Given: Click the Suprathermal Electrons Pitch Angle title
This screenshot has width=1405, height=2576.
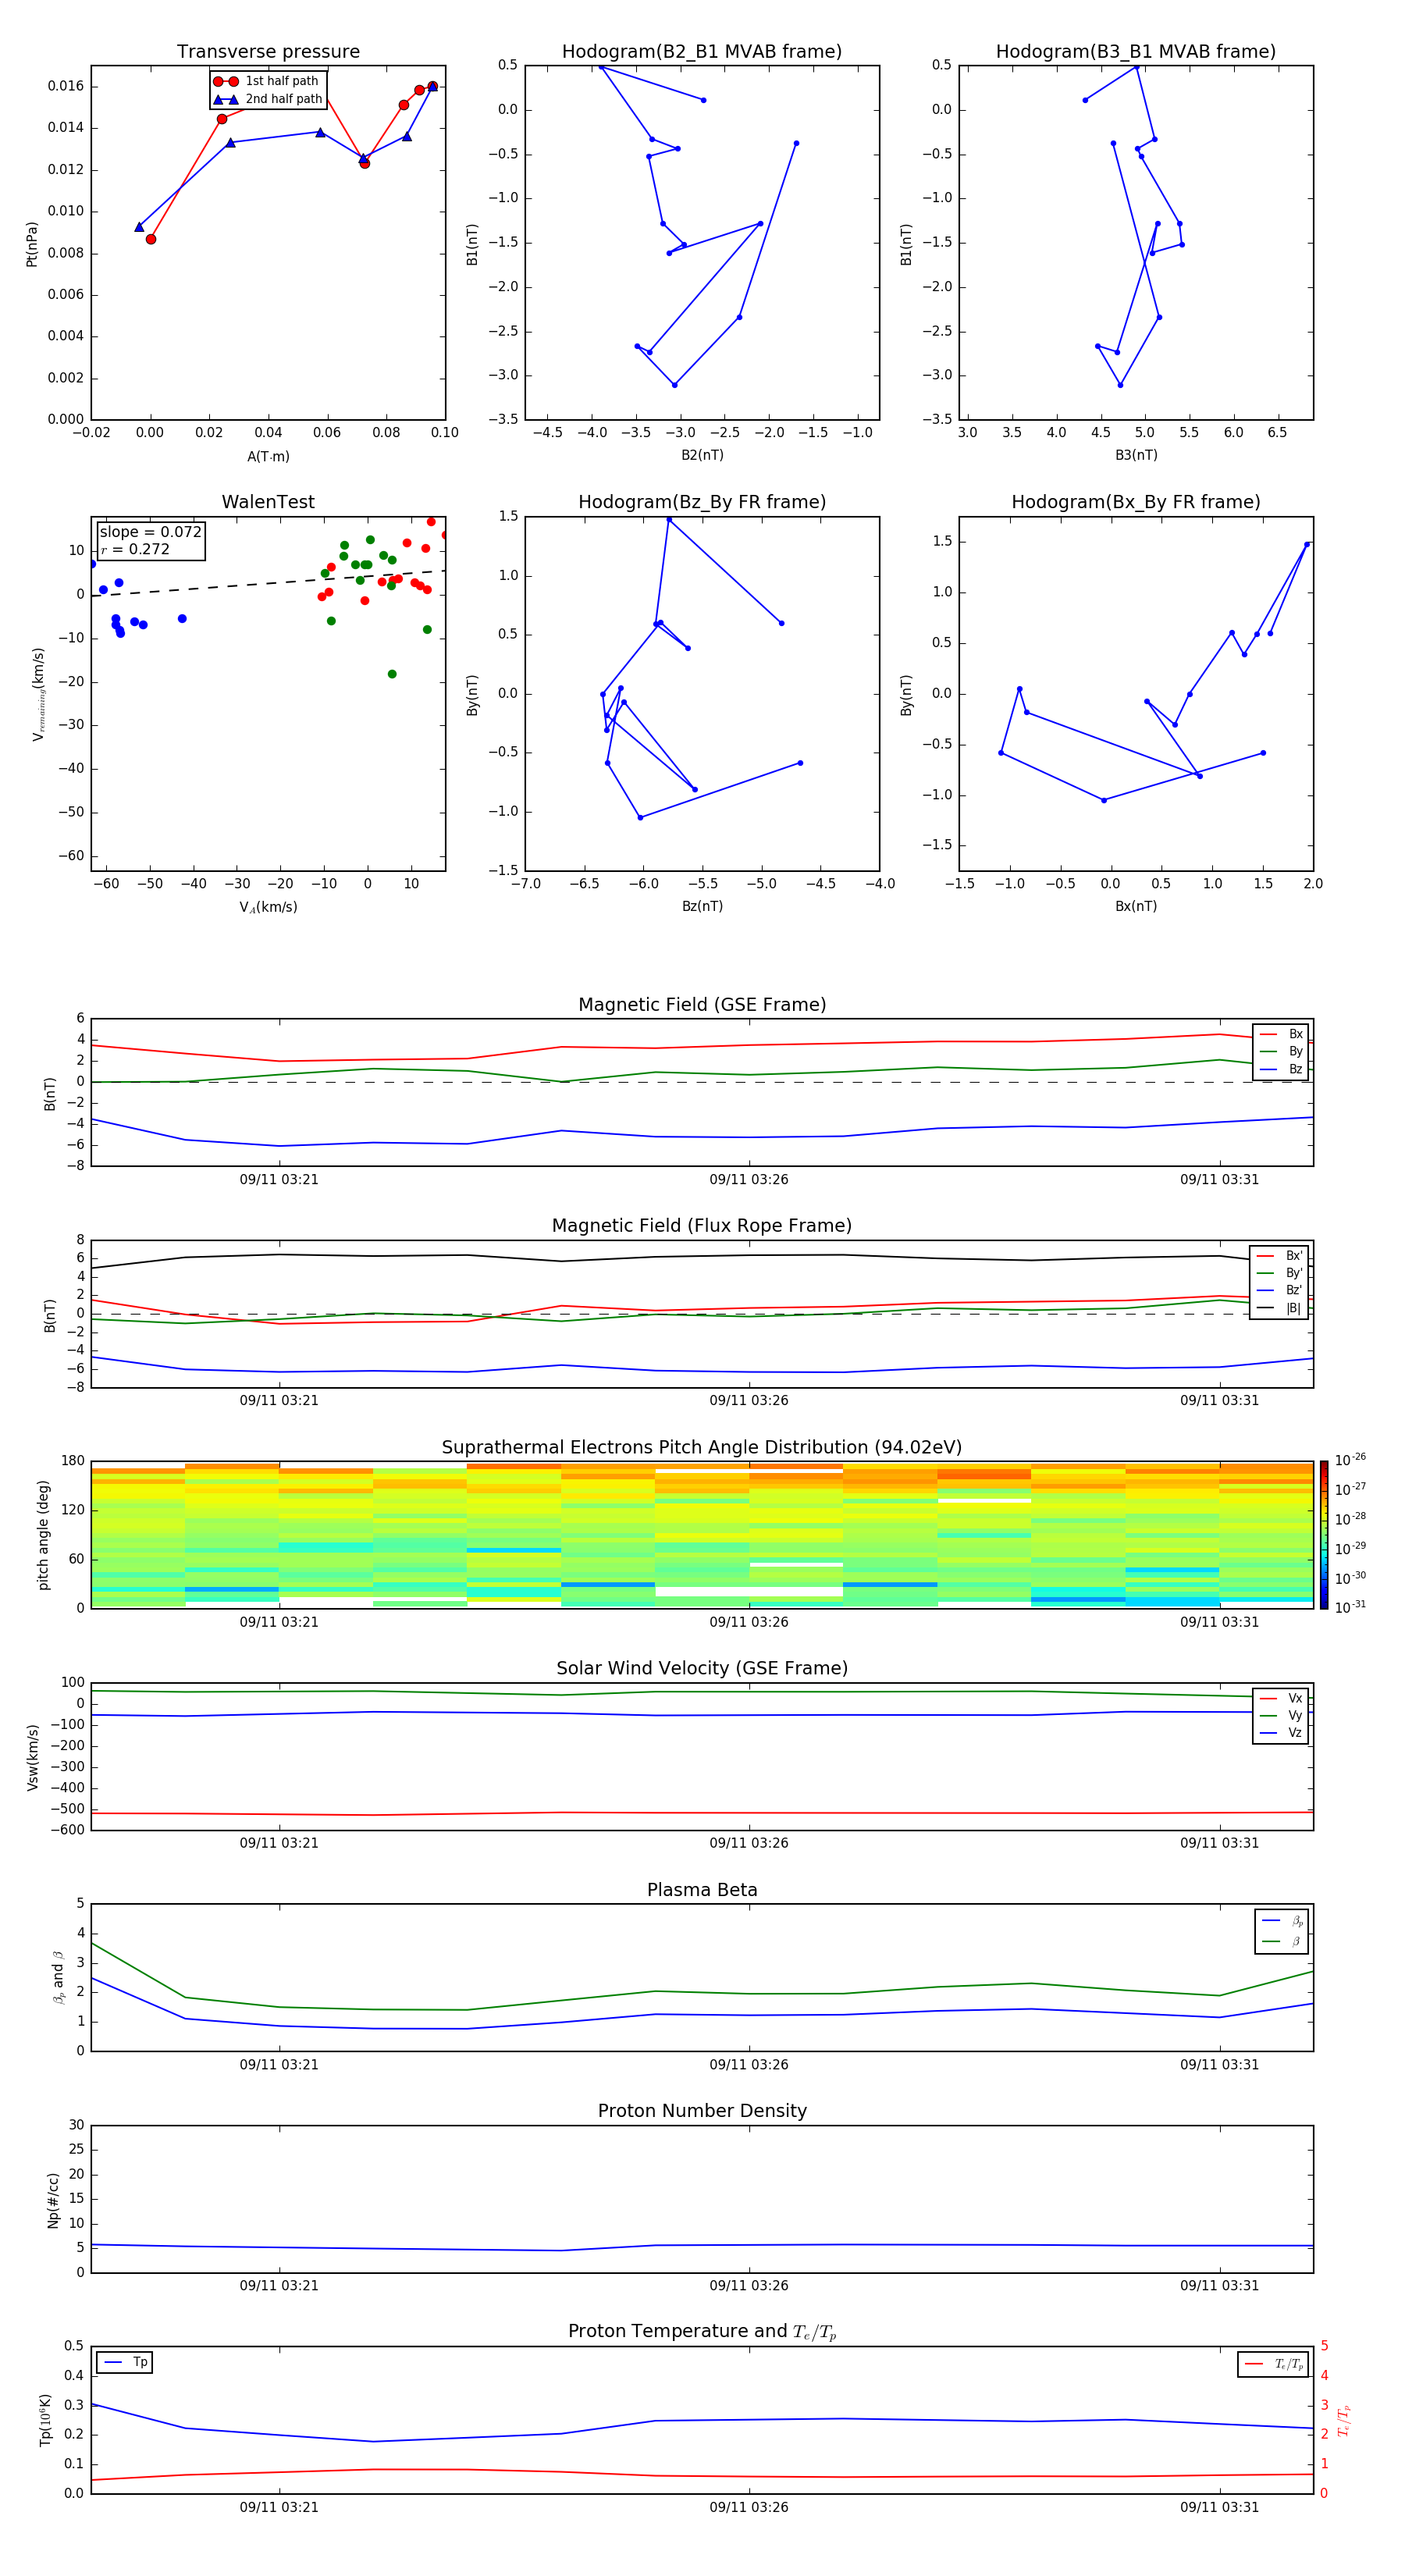Looking at the screenshot, I should [702, 1448].
